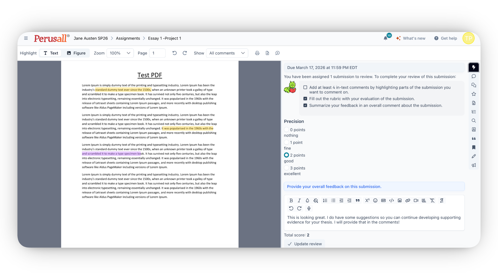Insert a GIF into feedback
Viewport: 498px width, 280px height.
click(383, 200)
